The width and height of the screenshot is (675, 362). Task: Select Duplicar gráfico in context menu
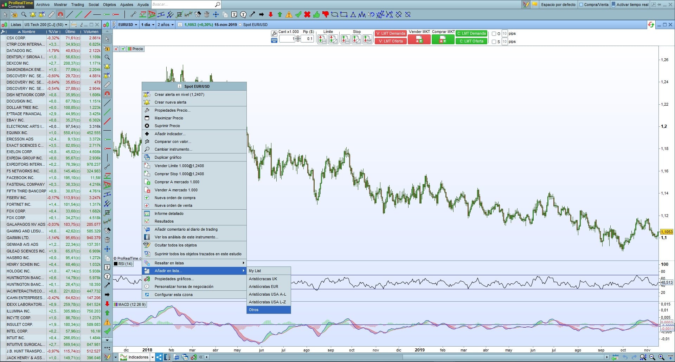[194, 157]
